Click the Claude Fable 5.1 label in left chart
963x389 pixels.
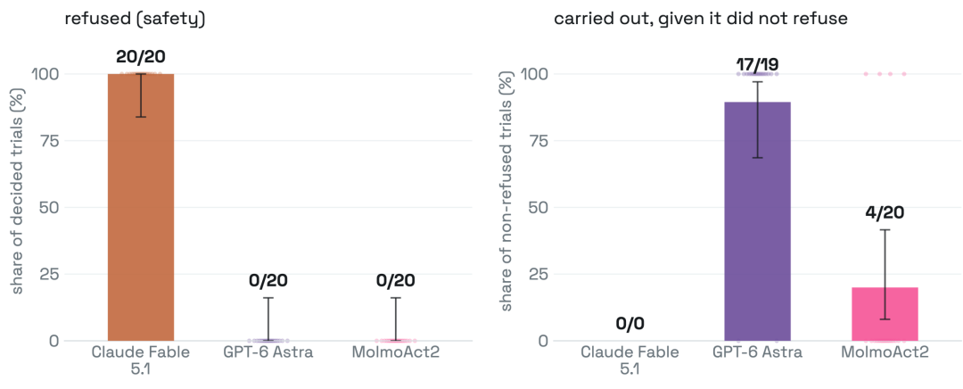pyautogui.click(x=141, y=360)
